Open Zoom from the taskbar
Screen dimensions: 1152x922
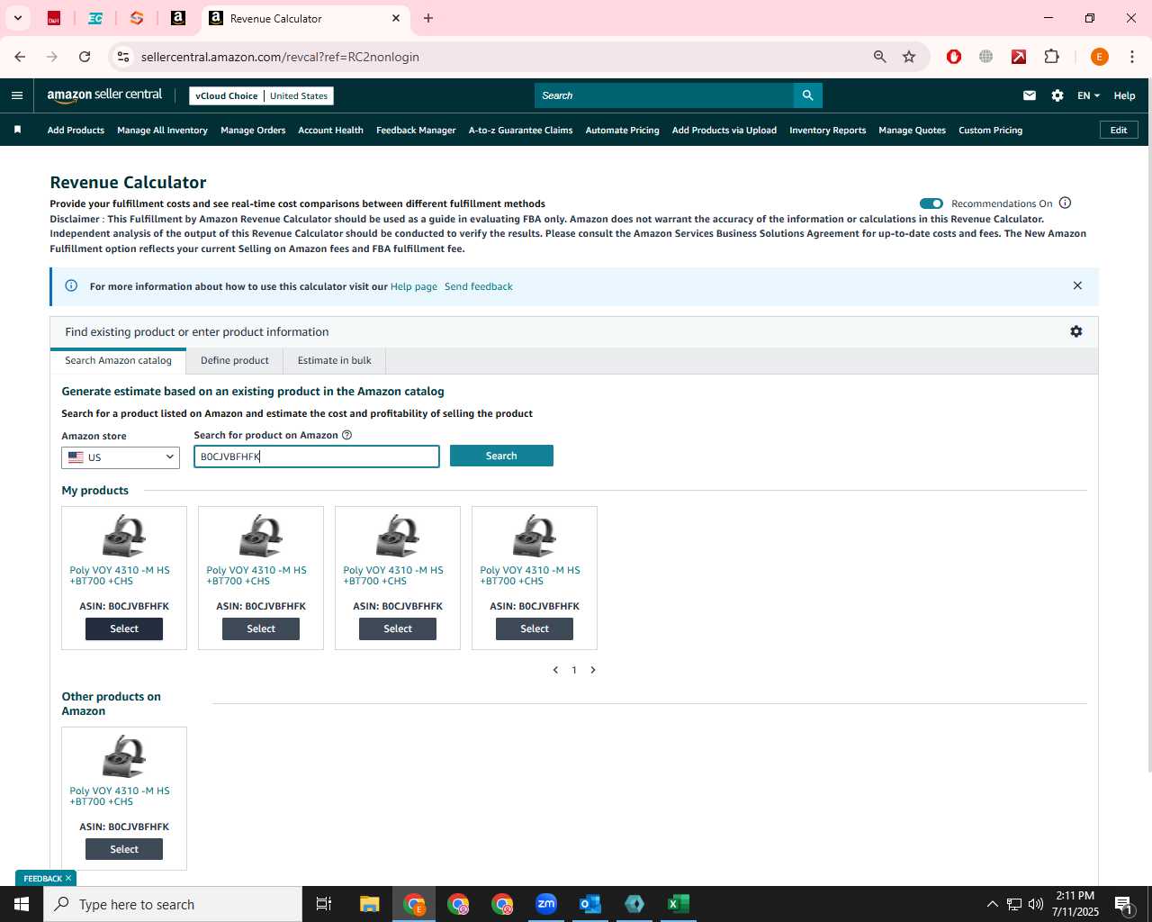pos(546,904)
